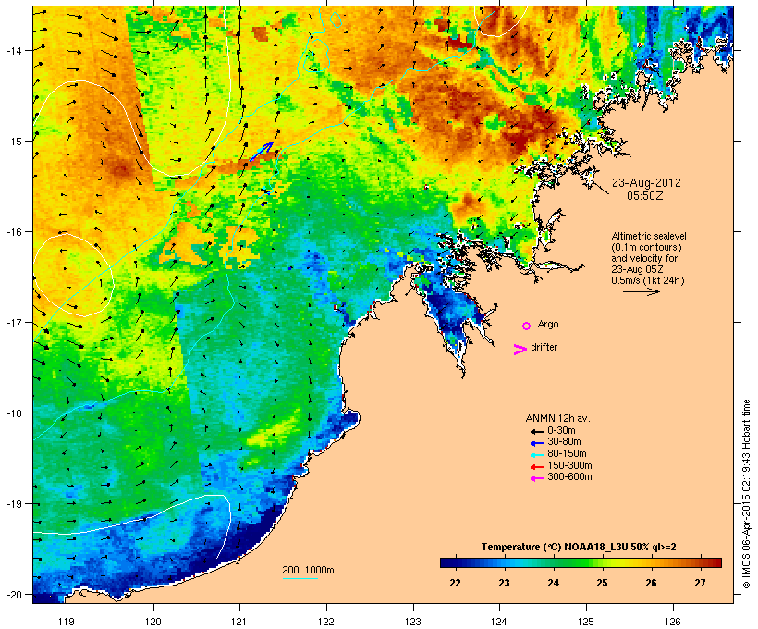Click the date label 23-Aug-2012
Screen dimensions: 758x629
pos(646,183)
